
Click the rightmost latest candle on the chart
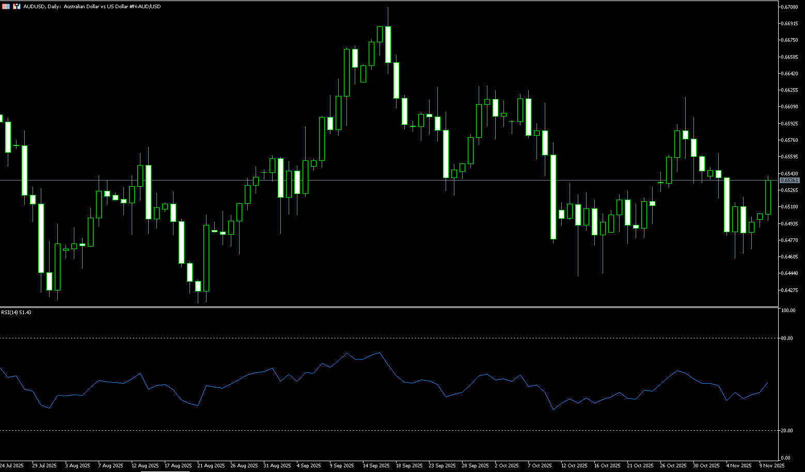click(x=768, y=197)
